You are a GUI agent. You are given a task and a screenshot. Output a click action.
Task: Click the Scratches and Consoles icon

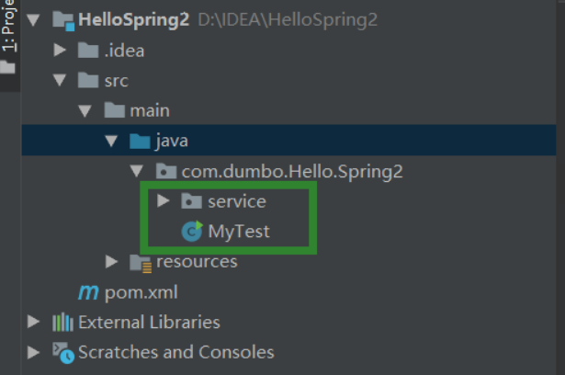[x=63, y=353]
